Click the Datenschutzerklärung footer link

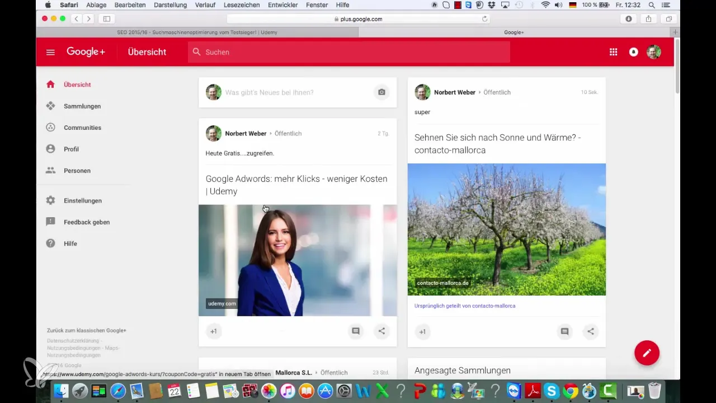[x=73, y=340]
